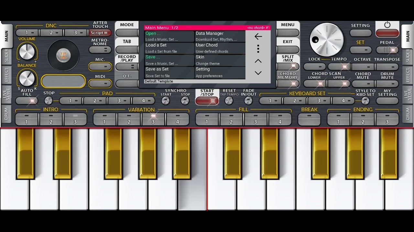Click the SET button

point(361,50)
